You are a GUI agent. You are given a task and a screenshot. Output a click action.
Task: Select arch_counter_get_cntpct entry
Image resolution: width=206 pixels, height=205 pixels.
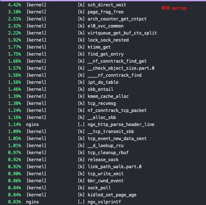tap(103, 19)
